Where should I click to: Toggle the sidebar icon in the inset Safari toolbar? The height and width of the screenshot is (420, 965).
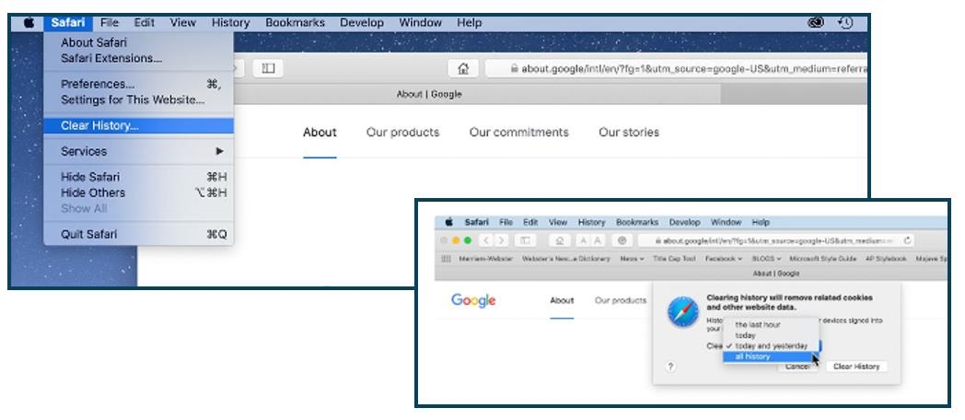point(526,240)
